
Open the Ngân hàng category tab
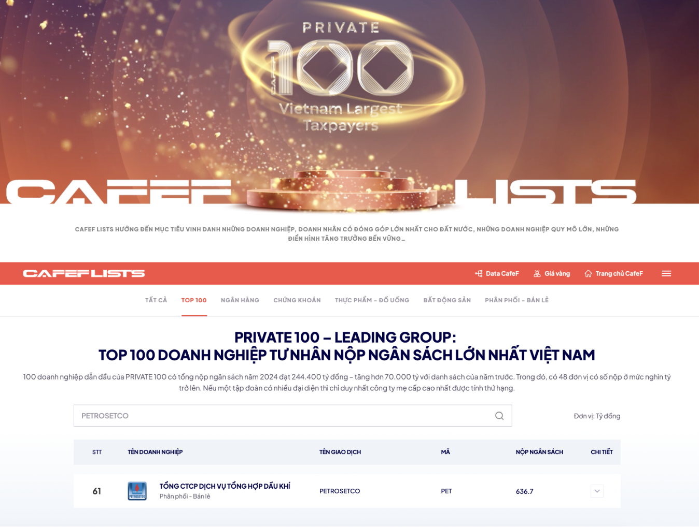coord(240,300)
